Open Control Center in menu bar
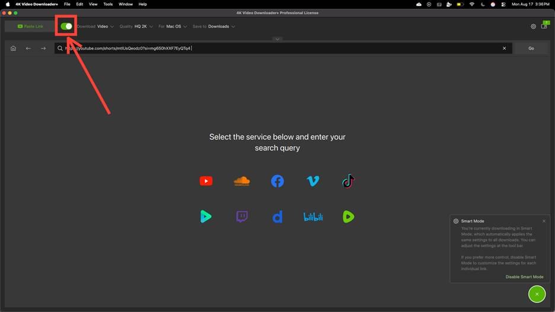Image resolution: width=555 pixels, height=312 pixels. tap(503, 5)
